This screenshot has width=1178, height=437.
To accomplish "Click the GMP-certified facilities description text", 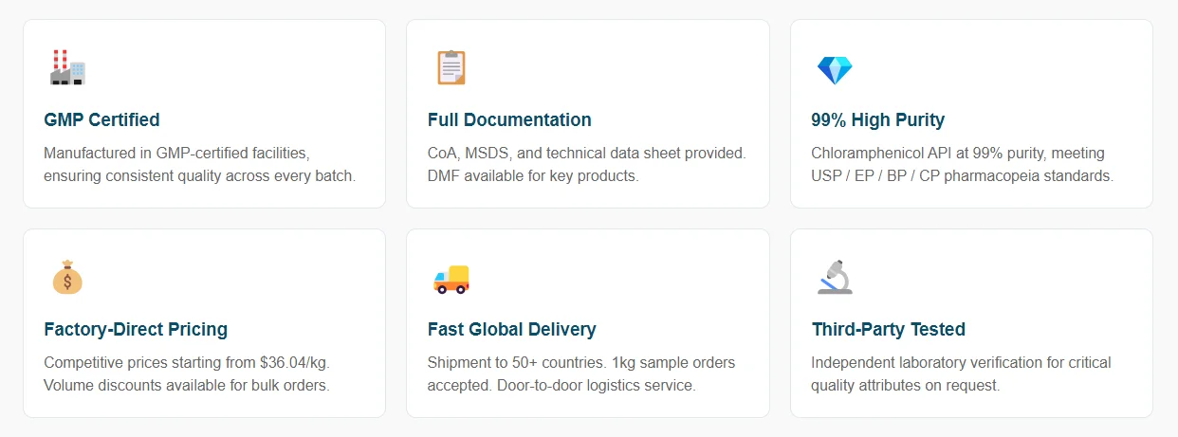I will pos(200,164).
